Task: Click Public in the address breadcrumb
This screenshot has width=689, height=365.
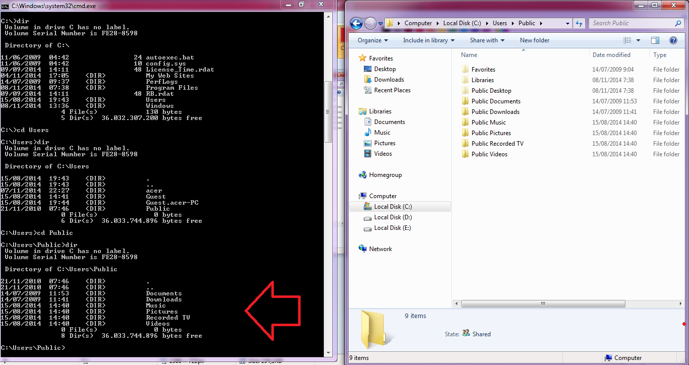Action: coord(527,23)
